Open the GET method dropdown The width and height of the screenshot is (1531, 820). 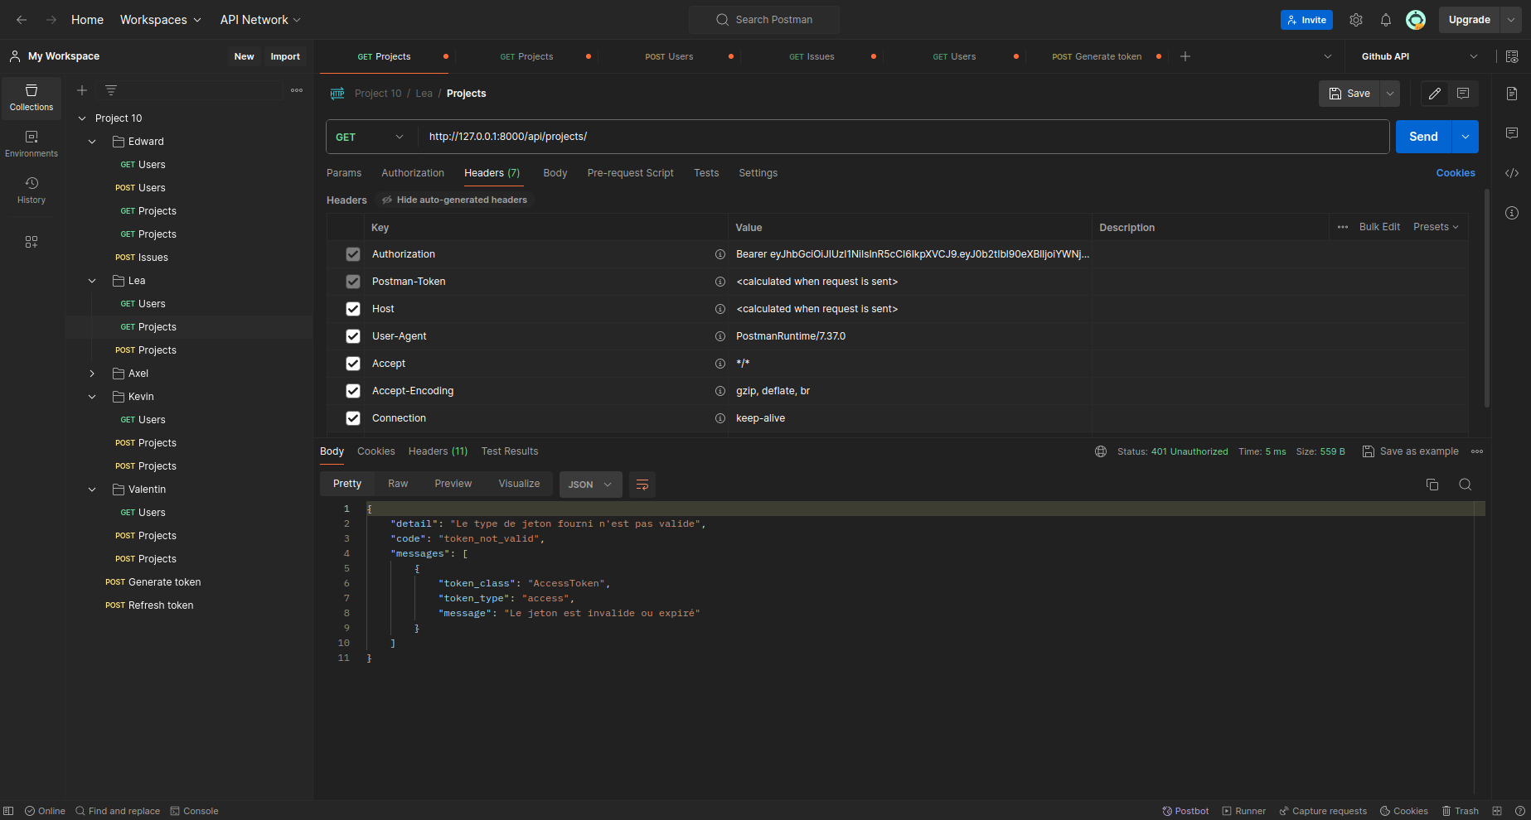click(x=370, y=137)
